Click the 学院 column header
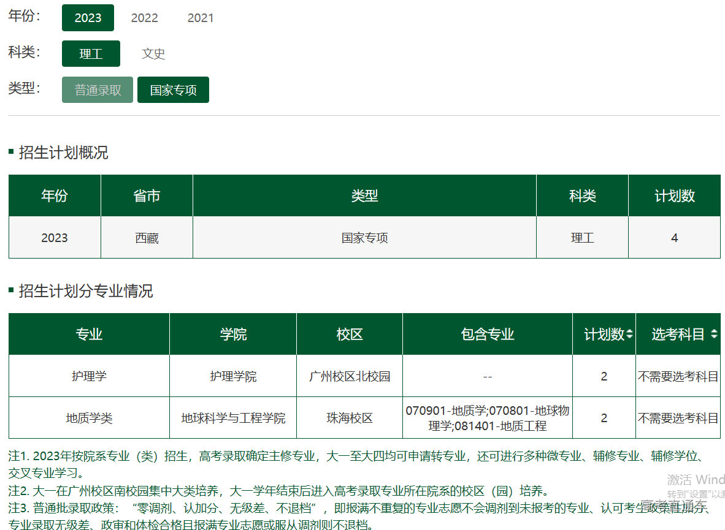This screenshot has height=530, width=725. (x=233, y=335)
